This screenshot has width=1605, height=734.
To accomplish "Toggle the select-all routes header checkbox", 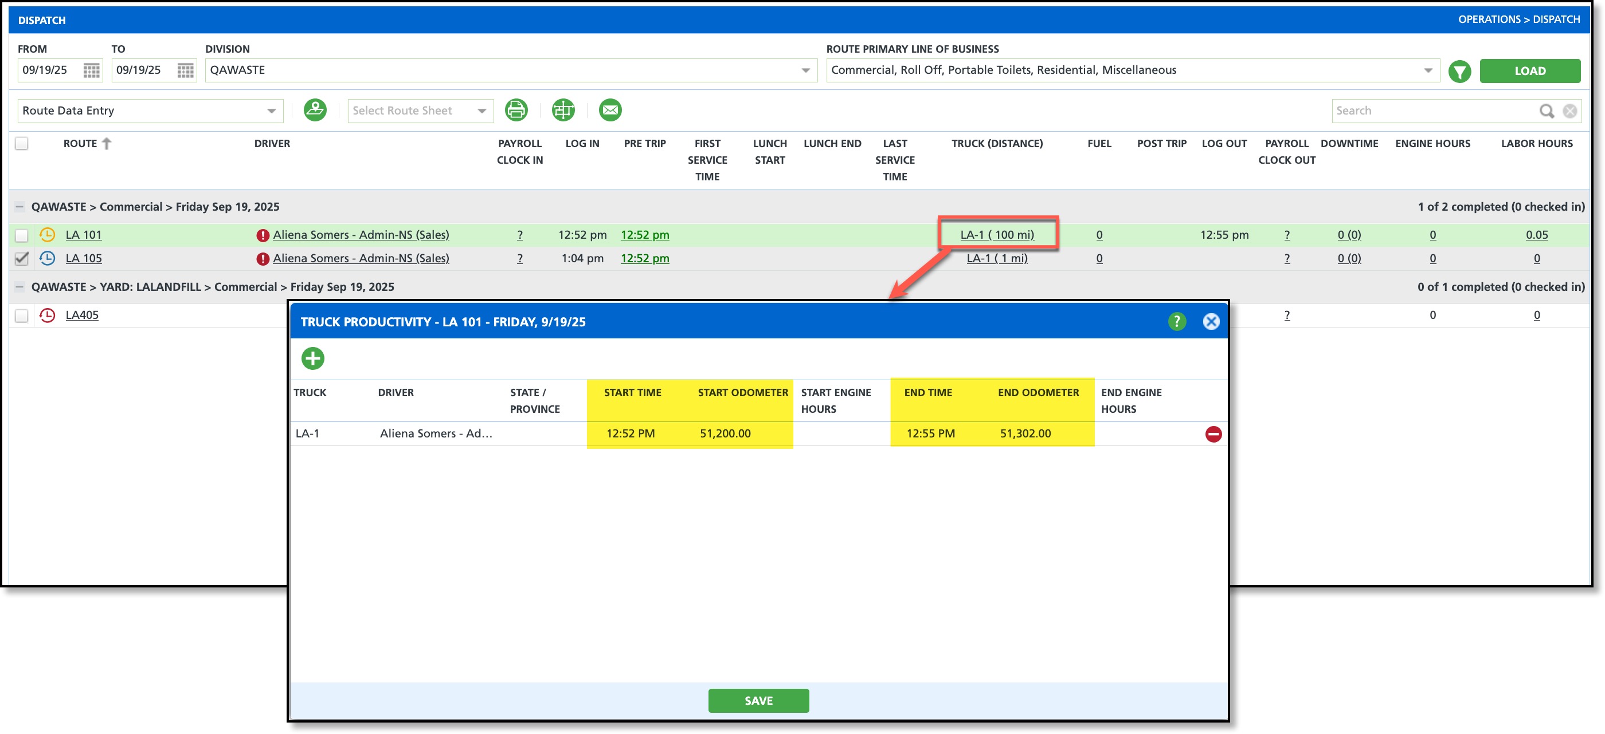I will point(22,144).
